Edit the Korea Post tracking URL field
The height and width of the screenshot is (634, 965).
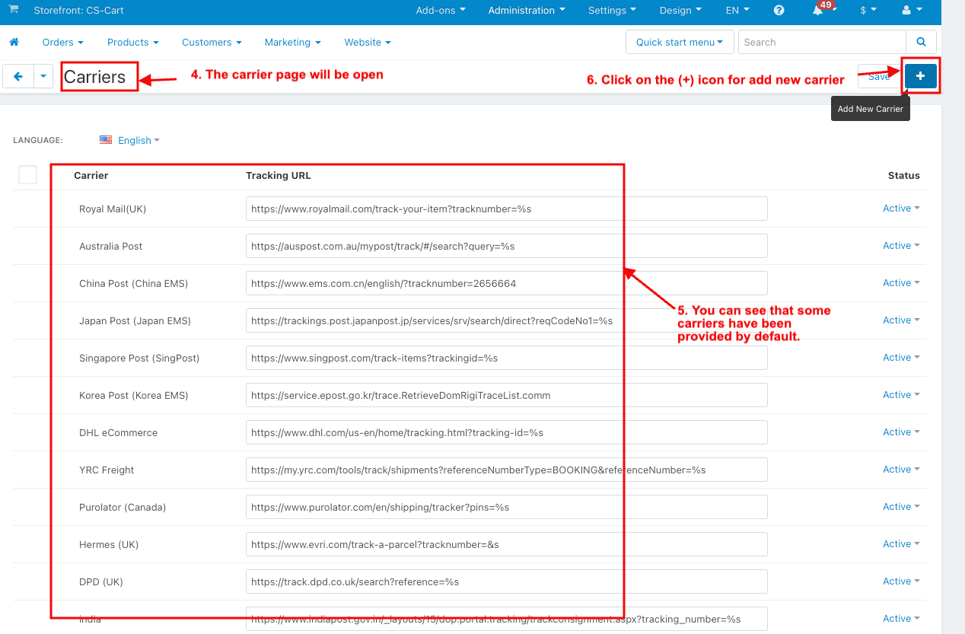tap(507, 395)
